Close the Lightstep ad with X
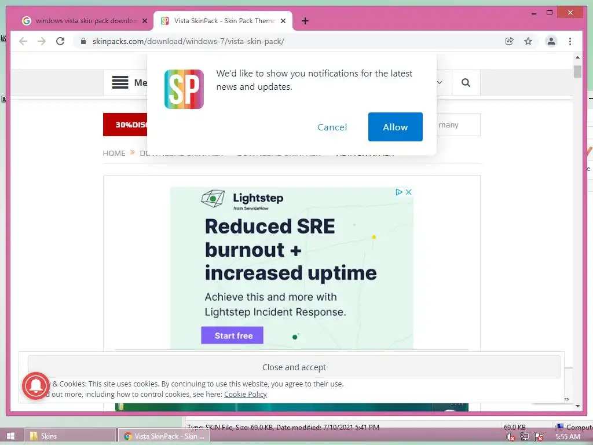Image resolution: width=593 pixels, height=445 pixels. (x=408, y=192)
